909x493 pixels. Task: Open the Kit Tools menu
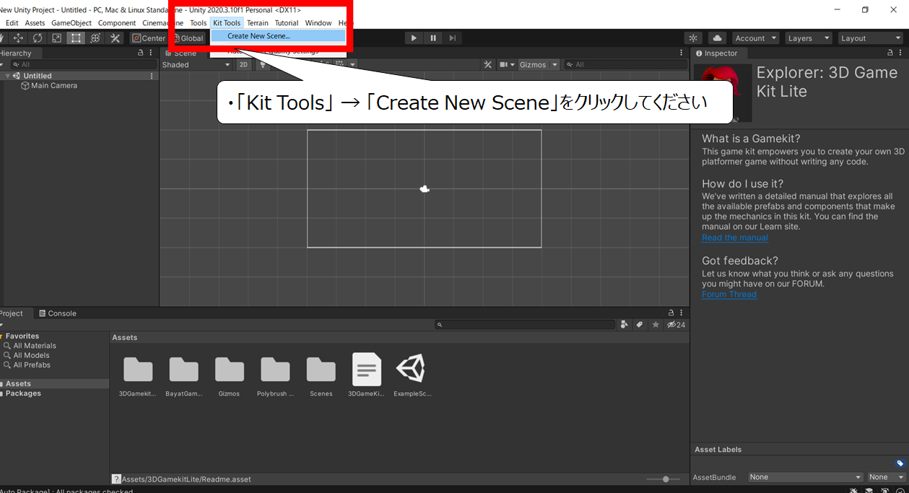227,23
